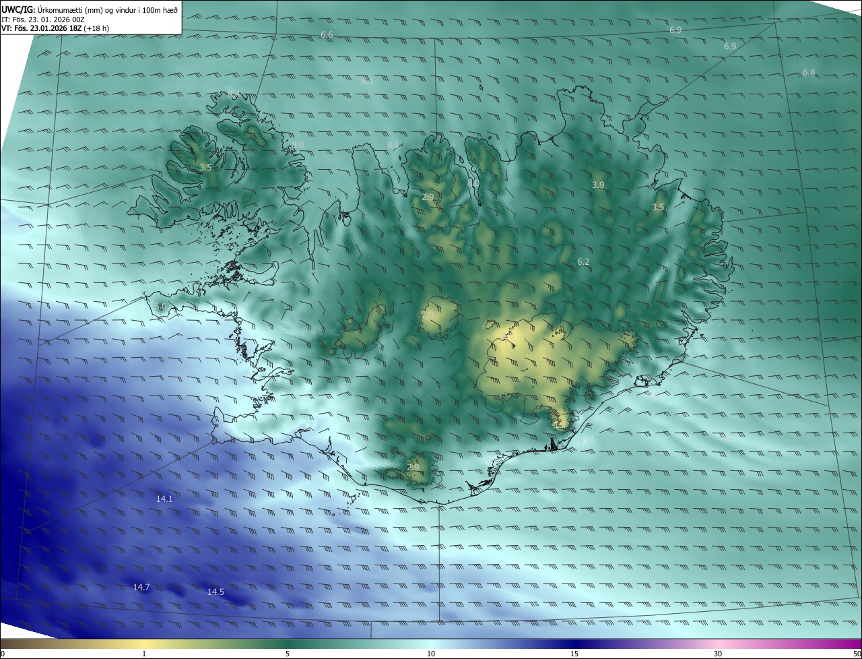Click the 6.6 value label on the map
This screenshot has width=862, height=659.
[x=327, y=34]
